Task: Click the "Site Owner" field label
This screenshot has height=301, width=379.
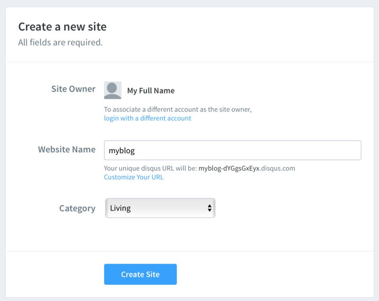Action: click(x=73, y=89)
